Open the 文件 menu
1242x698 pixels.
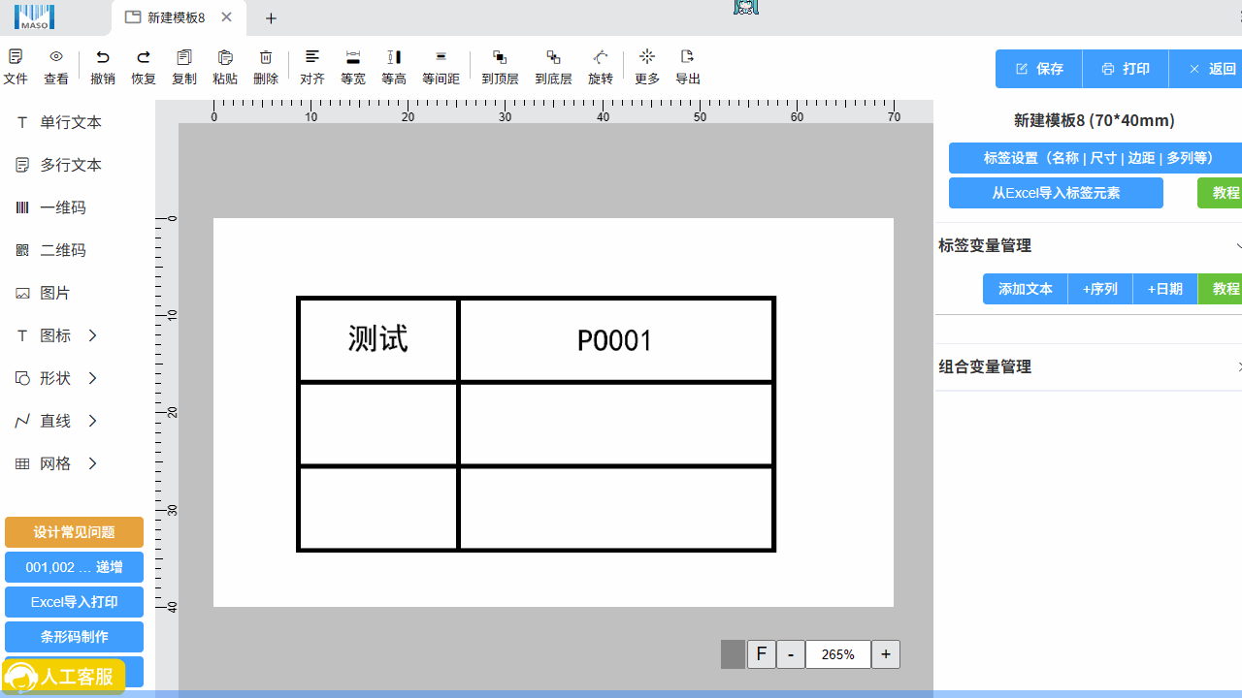coord(16,65)
